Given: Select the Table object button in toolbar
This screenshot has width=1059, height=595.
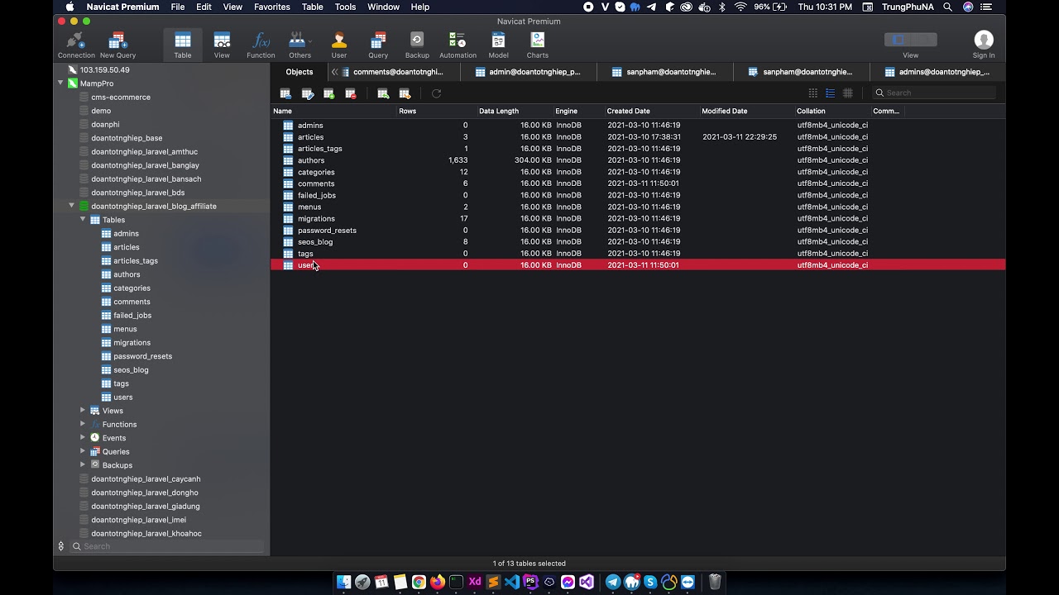Looking at the screenshot, I should point(183,45).
